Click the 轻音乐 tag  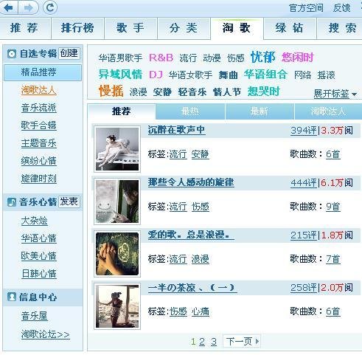[x=192, y=92]
